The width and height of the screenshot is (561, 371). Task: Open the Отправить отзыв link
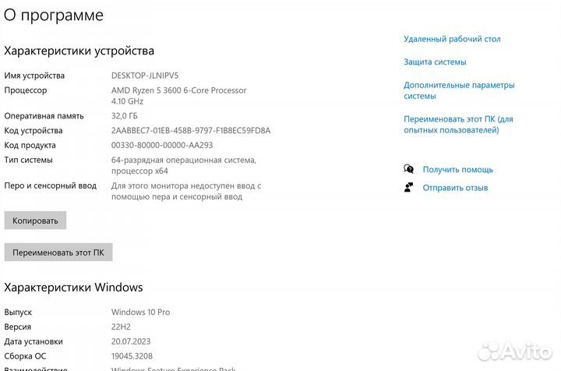455,188
